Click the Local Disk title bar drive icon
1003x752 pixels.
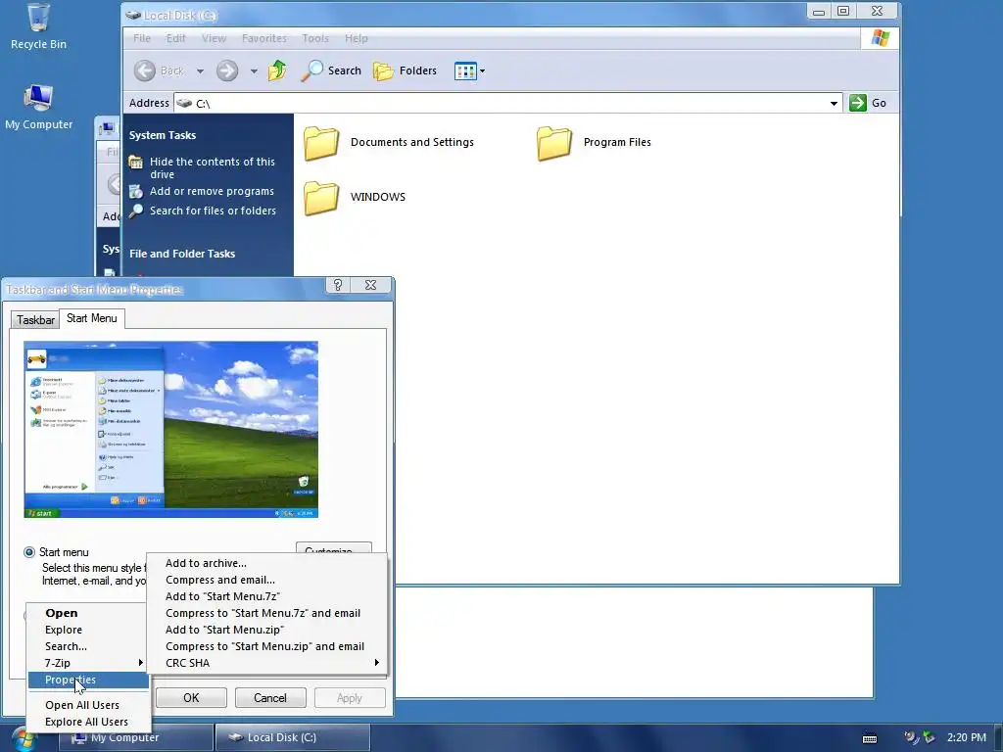tap(133, 15)
